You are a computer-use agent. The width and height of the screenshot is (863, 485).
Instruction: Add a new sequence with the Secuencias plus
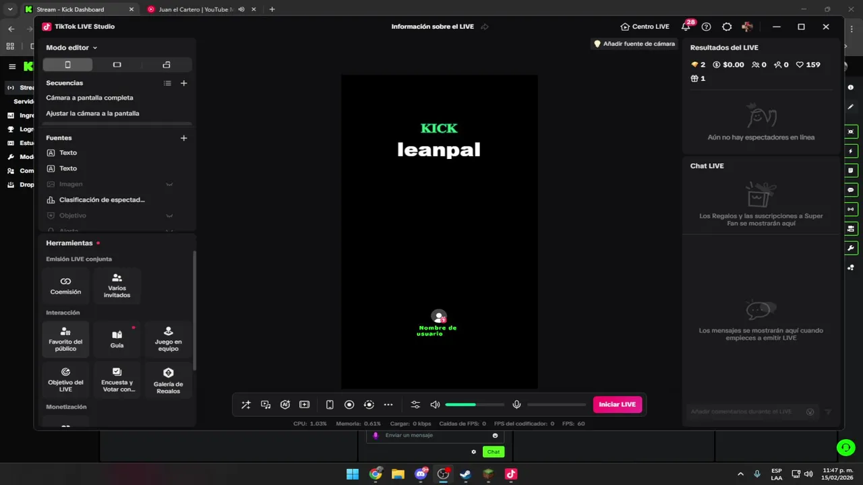tap(183, 83)
